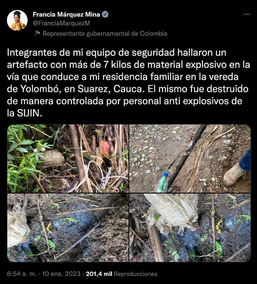Screen dimensions: 257x284
Task: Open the photo with torn white sack
Action: pyautogui.click(x=190, y=228)
